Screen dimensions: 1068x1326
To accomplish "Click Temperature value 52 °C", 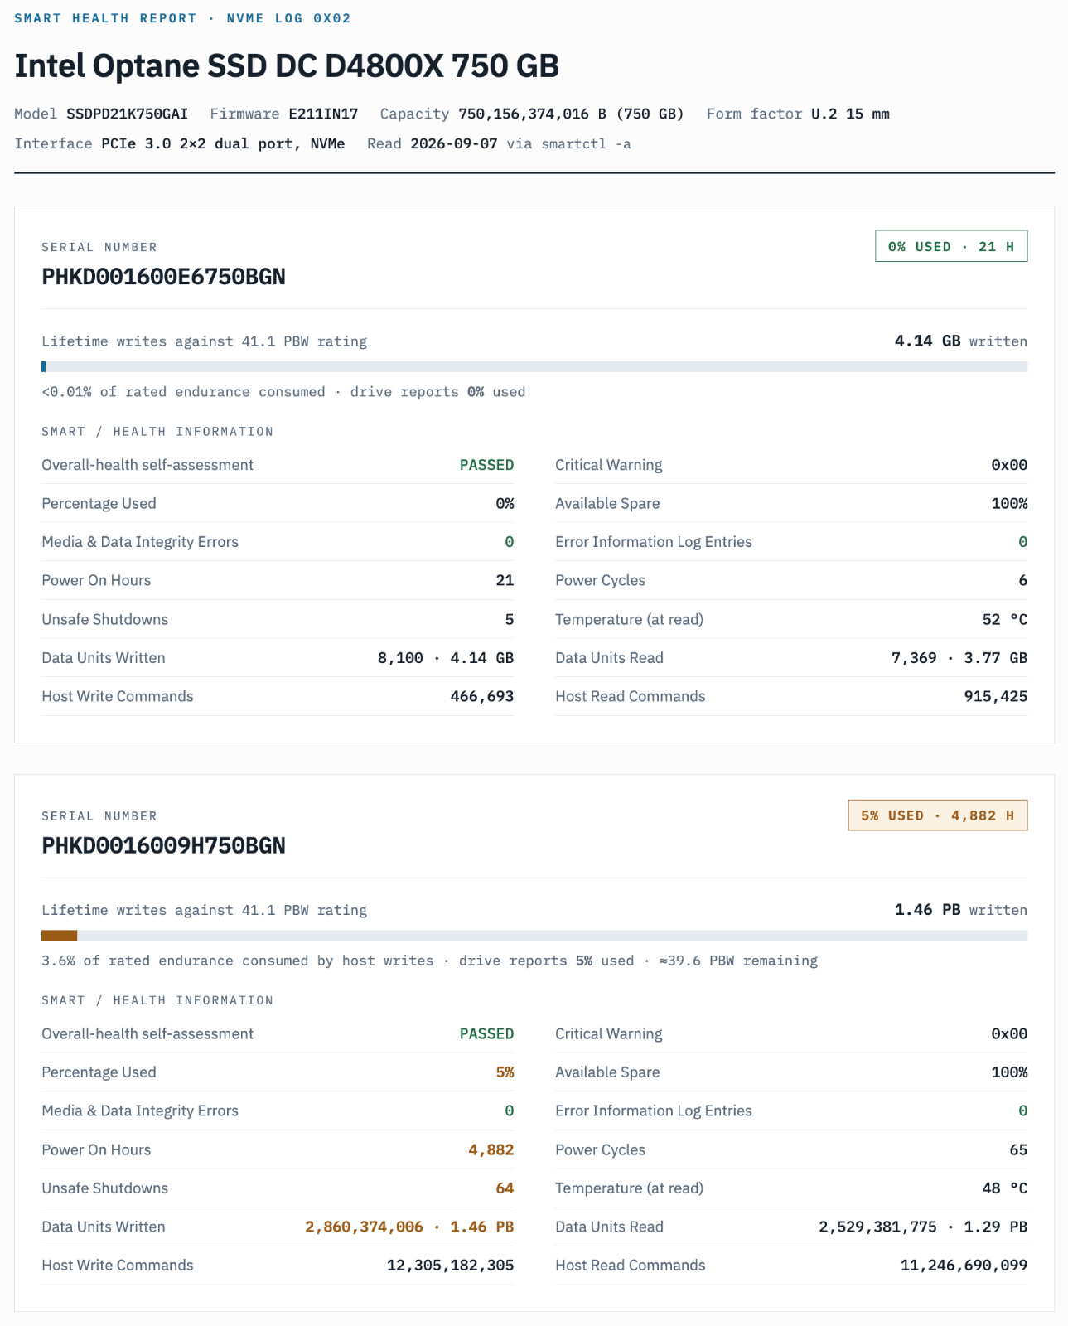I will (x=1004, y=619).
